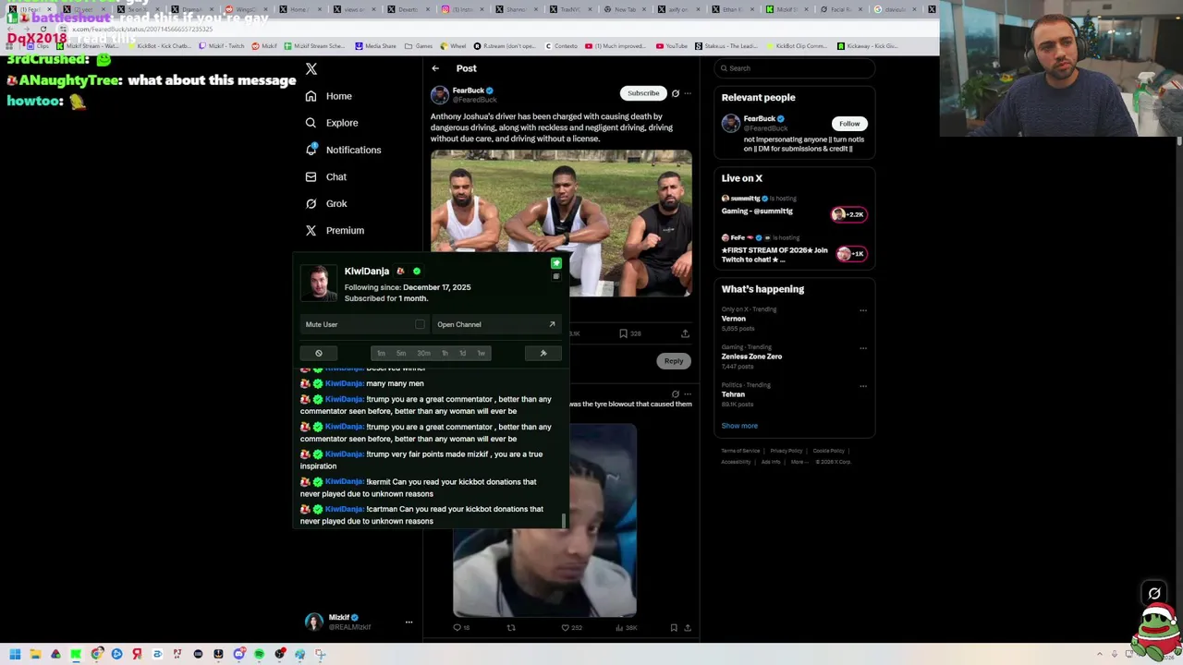
Task: Open Chat in X sidebar
Action: point(326,176)
